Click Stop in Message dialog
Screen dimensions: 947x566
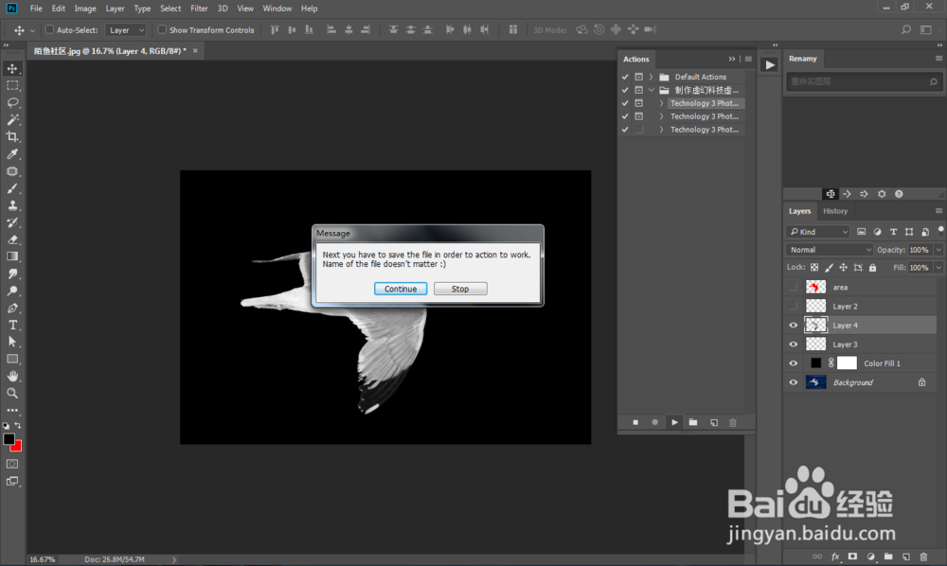click(x=460, y=289)
